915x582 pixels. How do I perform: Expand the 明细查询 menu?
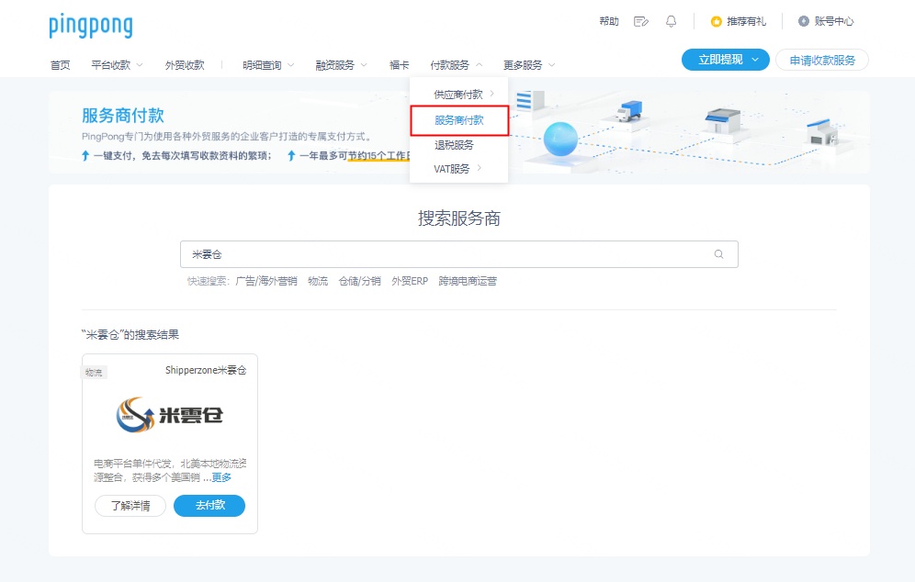click(268, 65)
